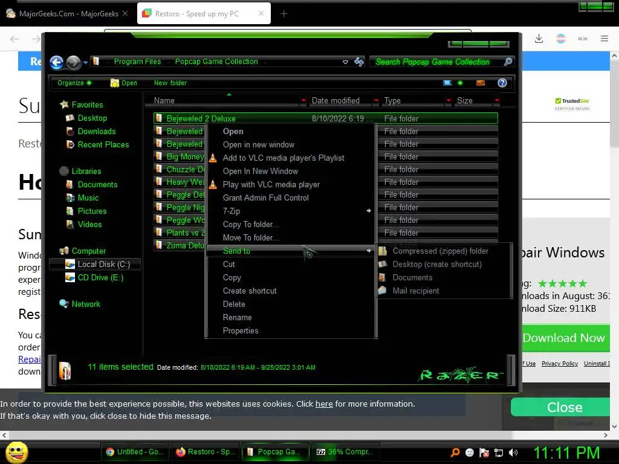Click the Explorer back arrow button
Screen dimensions: 619x464
pos(56,62)
